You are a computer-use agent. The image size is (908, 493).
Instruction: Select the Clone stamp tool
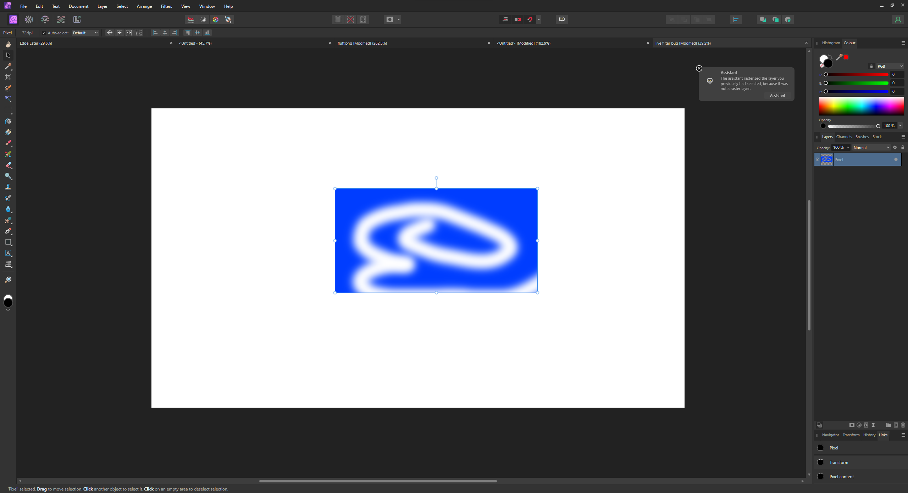pyautogui.click(x=8, y=187)
